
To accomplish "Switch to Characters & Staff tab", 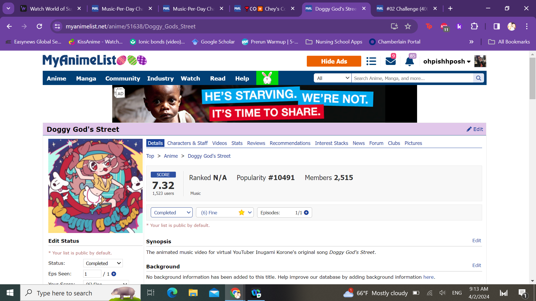I will click(187, 143).
